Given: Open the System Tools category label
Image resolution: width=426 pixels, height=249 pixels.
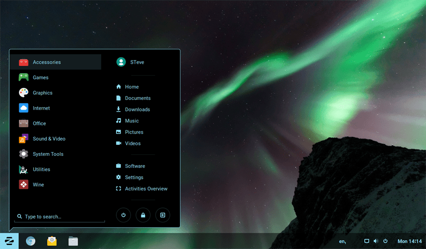Looking at the screenshot, I should click(48, 154).
